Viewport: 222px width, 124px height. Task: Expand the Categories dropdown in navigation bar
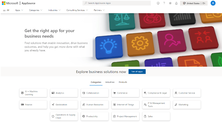(36, 10)
